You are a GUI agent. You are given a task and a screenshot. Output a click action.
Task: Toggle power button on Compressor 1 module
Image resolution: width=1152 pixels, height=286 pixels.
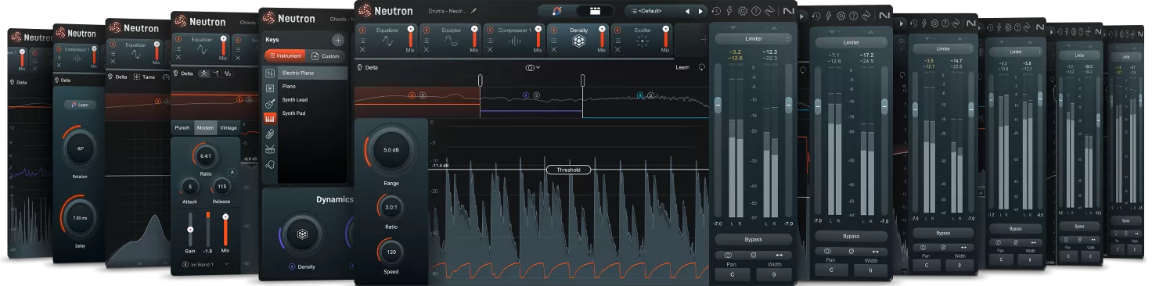pyautogui.click(x=489, y=30)
